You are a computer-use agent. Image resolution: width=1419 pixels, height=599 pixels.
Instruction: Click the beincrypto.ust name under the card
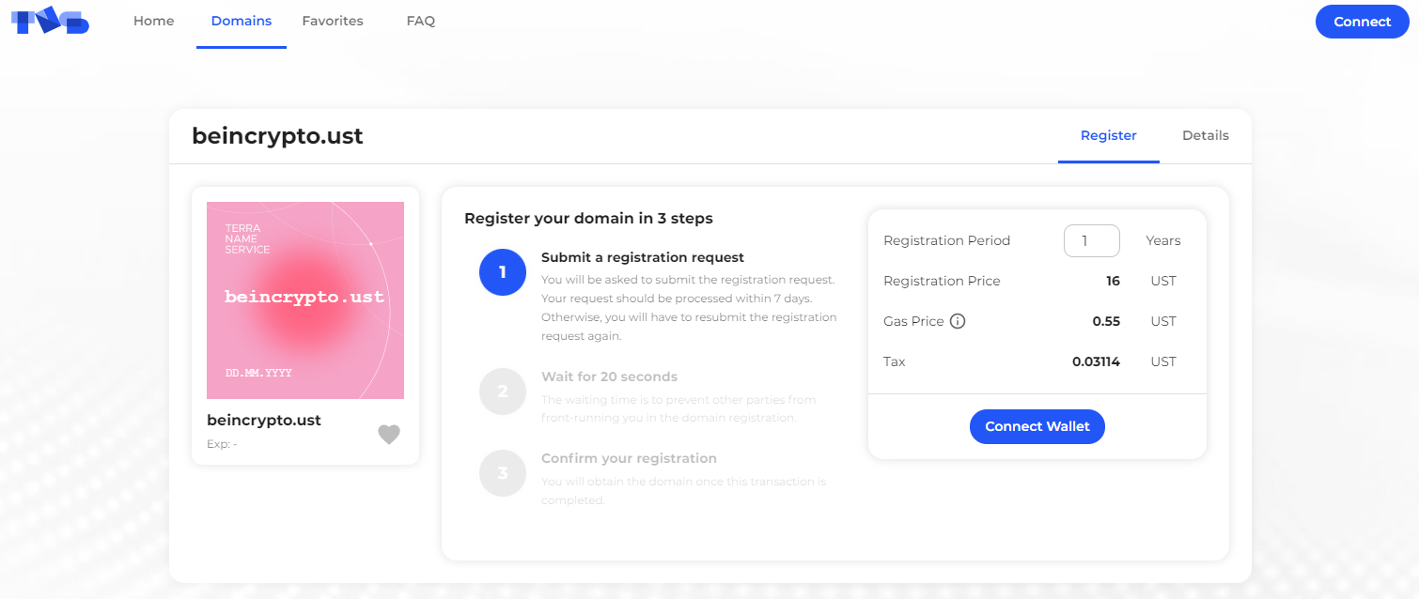pos(264,421)
